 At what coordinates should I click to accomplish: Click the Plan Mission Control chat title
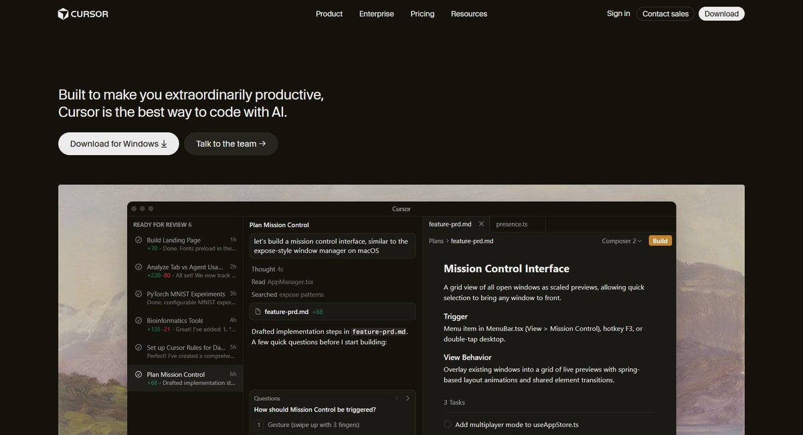(279, 225)
